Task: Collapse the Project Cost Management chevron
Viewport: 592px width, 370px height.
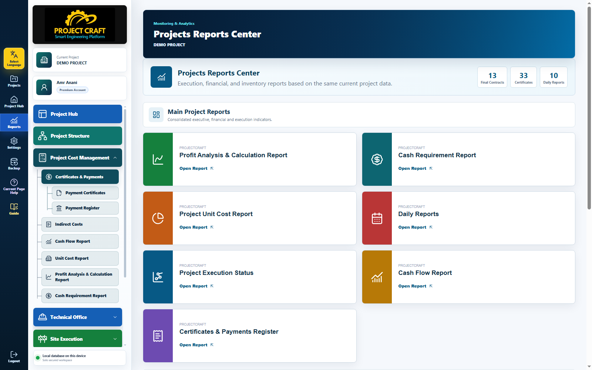Action: click(115, 158)
